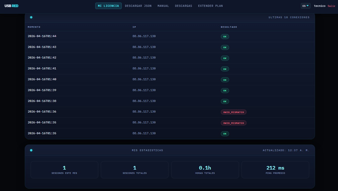Click the OK badge in last row
Viewport: 338px width, 191px height.
pos(225,134)
